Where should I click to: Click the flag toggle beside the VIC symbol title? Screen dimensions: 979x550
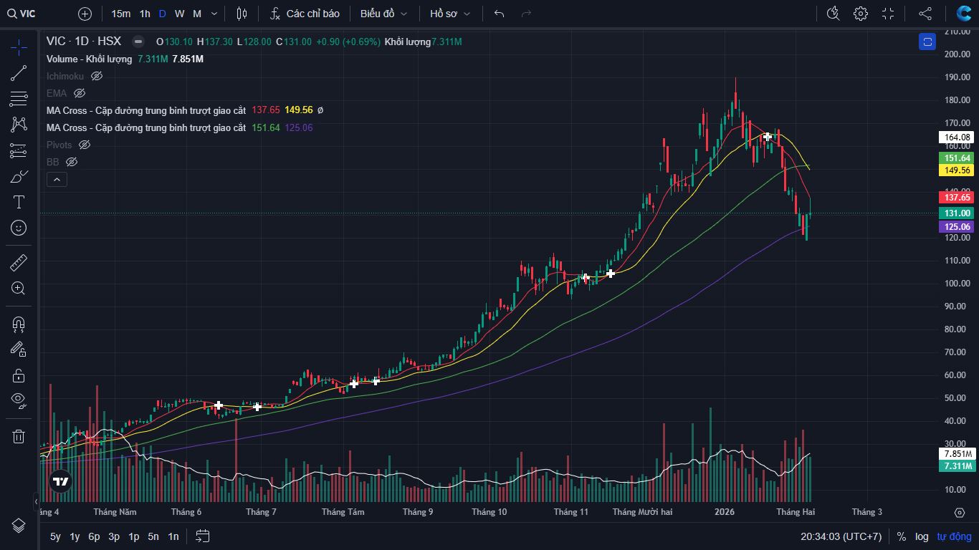[x=138, y=42]
